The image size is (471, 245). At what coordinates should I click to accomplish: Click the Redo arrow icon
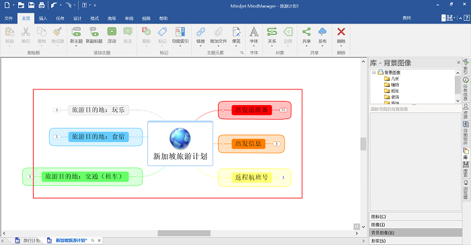pyautogui.click(x=69, y=5)
